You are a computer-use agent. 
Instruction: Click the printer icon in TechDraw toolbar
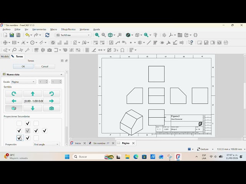click(x=226, y=43)
